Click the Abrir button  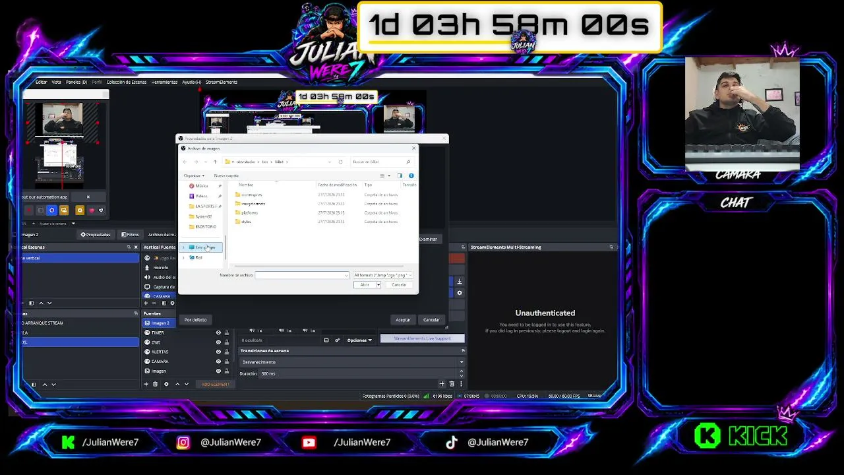tap(365, 285)
